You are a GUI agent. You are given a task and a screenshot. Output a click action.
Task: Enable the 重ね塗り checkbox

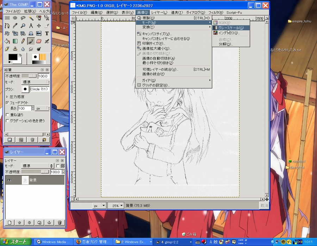pos(7,115)
